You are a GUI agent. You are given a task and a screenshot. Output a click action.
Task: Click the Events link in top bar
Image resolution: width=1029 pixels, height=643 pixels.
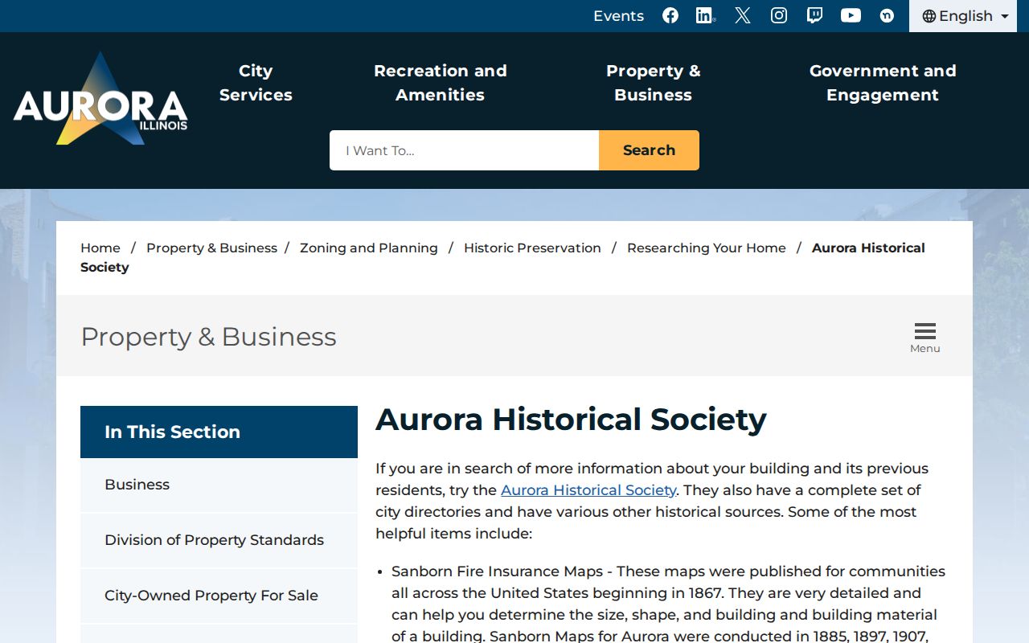pos(618,16)
